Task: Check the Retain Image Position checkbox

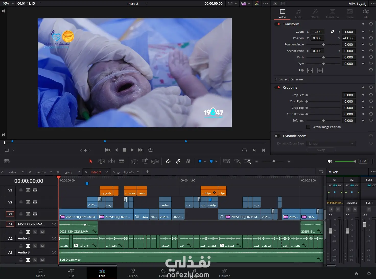Action: tap(308, 127)
